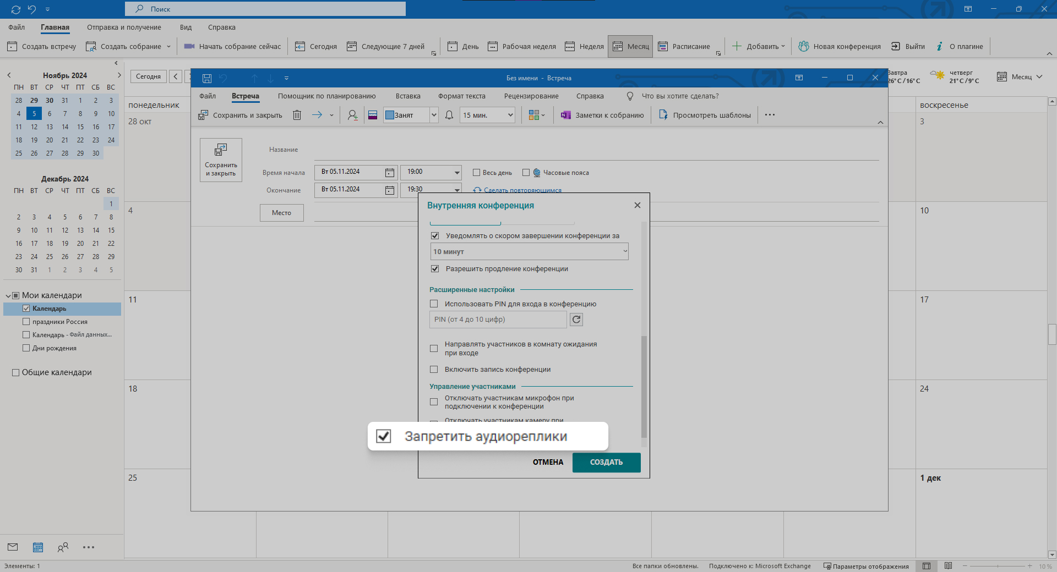Viewport: 1057px width, 572px height.
Task: Open the start time 19:00 dropdown
Action: (x=457, y=173)
